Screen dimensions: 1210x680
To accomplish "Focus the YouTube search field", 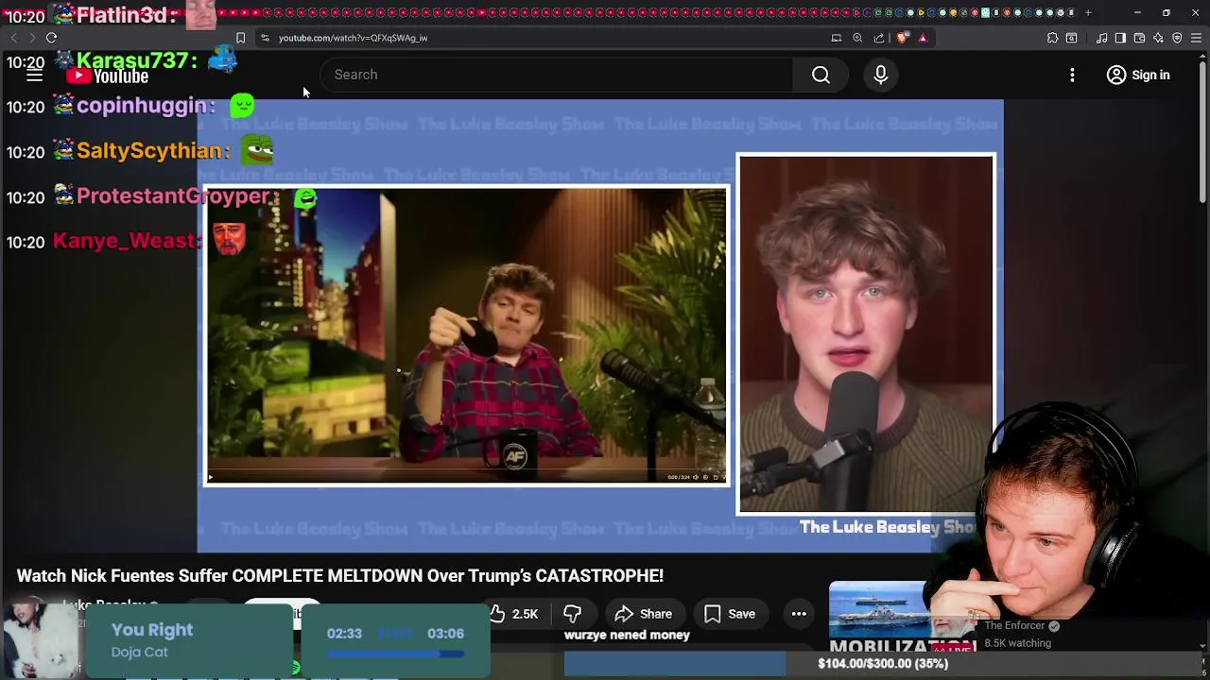I will (557, 75).
